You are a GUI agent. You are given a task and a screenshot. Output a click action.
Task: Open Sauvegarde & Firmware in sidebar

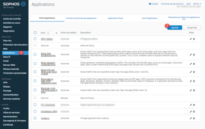click(x=14, y=121)
